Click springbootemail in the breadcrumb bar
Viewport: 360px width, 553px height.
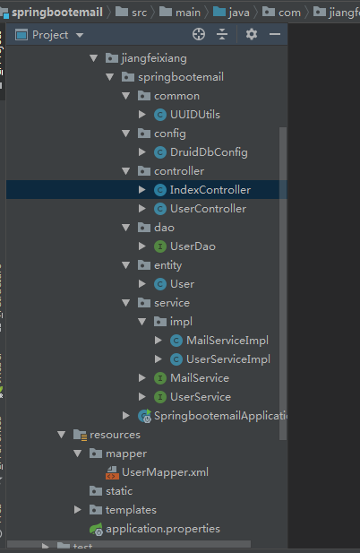click(x=57, y=13)
